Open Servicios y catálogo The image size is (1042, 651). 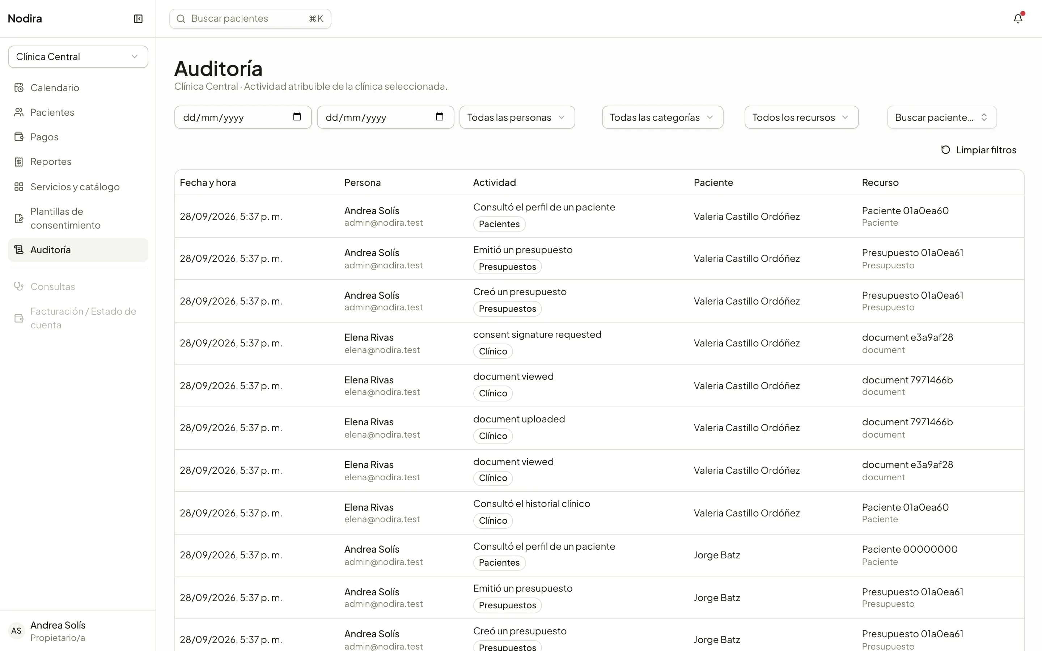click(x=78, y=187)
